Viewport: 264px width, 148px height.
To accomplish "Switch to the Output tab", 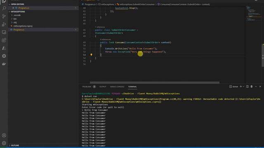I will (103, 87).
